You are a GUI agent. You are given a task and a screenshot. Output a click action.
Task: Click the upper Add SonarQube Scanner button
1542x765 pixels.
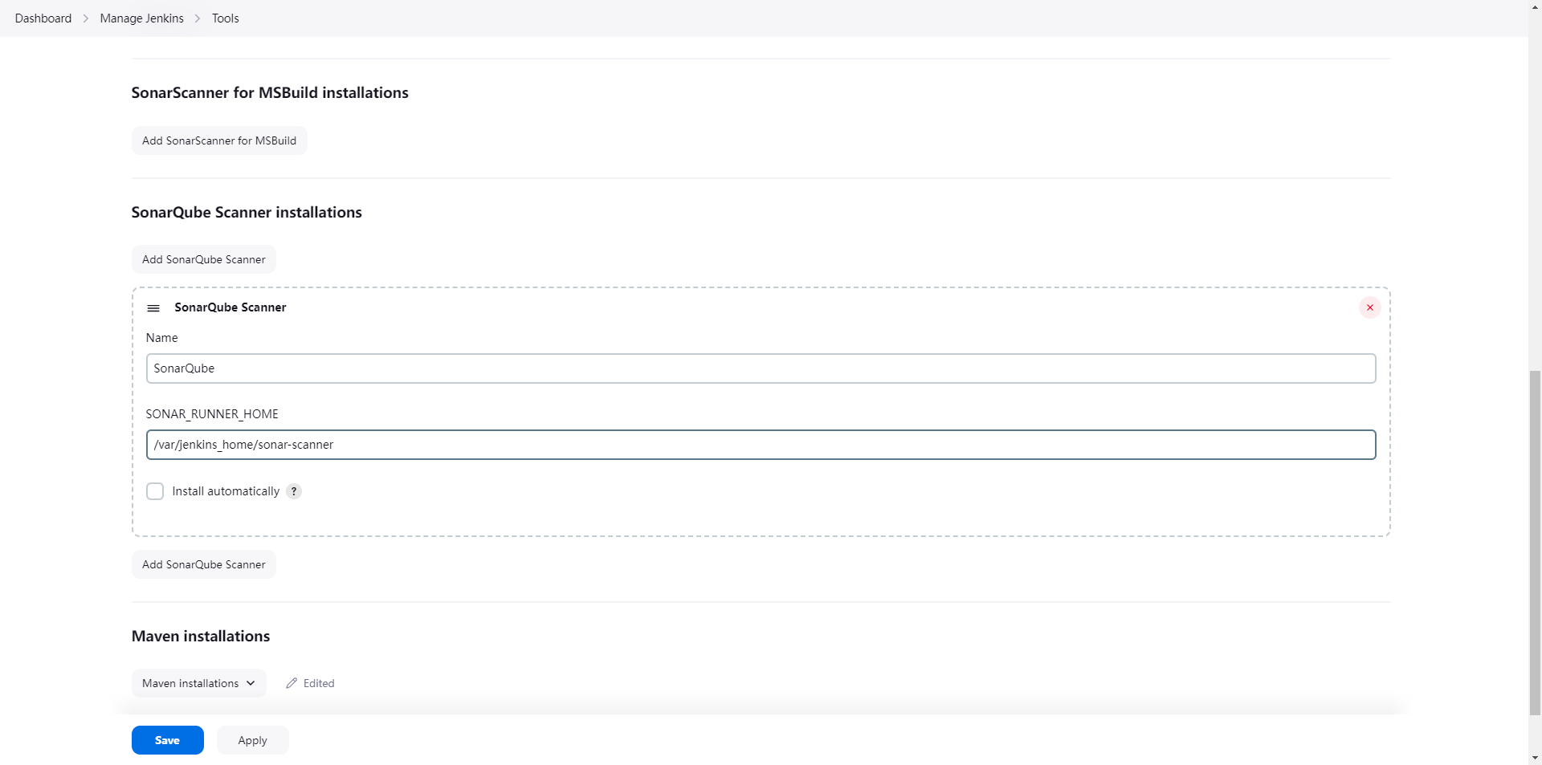click(203, 259)
